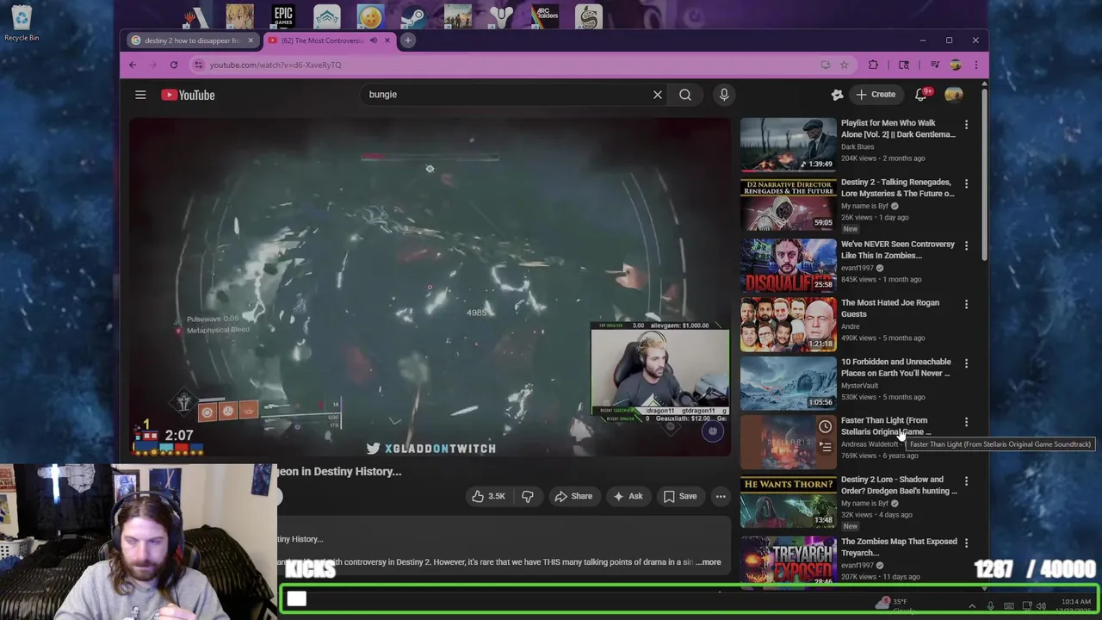Screen dimensions: 1102x620
Task: Click the video player area
Action: click(430, 287)
